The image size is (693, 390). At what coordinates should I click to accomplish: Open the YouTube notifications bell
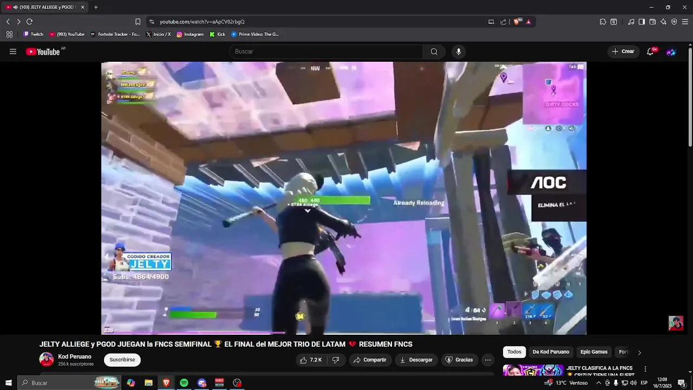tap(650, 51)
